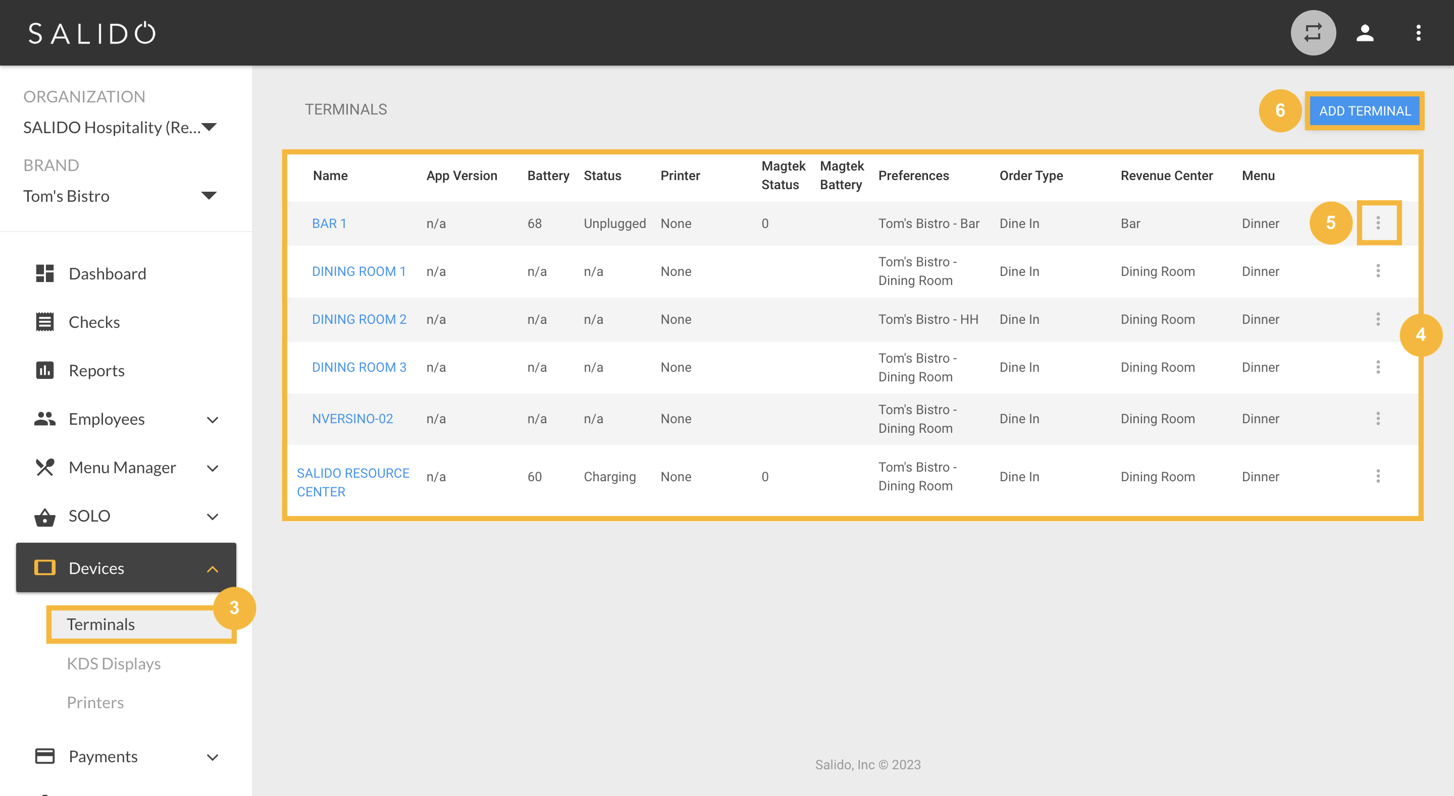The height and width of the screenshot is (796, 1454).
Task: Open the DINING ROOM 2 terminal link
Action: coord(359,319)
